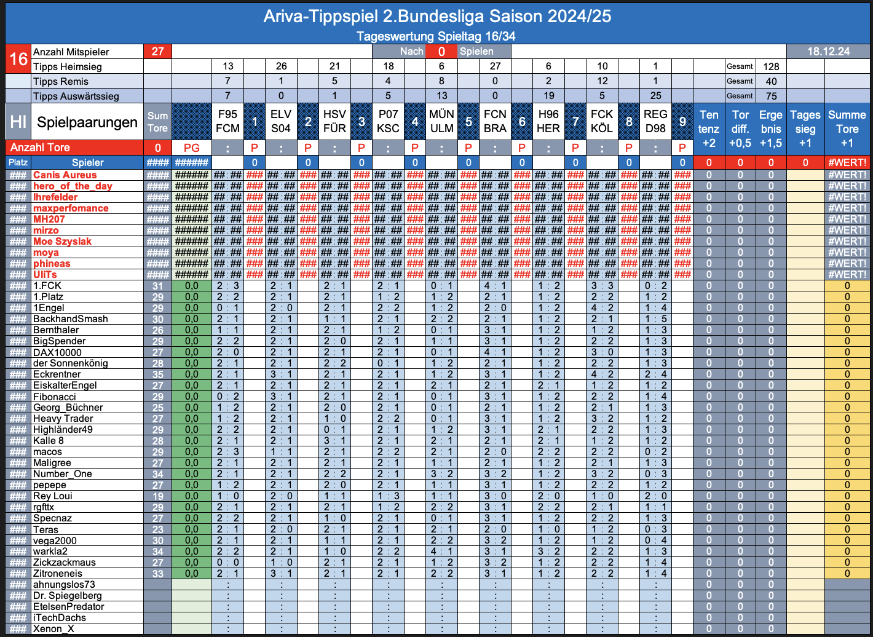873x637 pixels.
Task: Select the Tipps Auswärtssieg row label
Action: (x=76, y=96)
